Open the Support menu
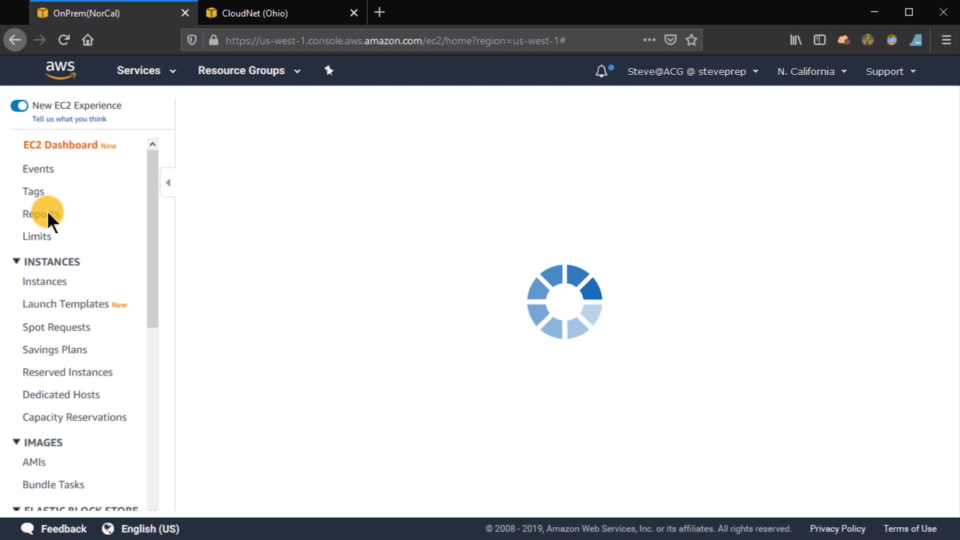 pos(890,71)
